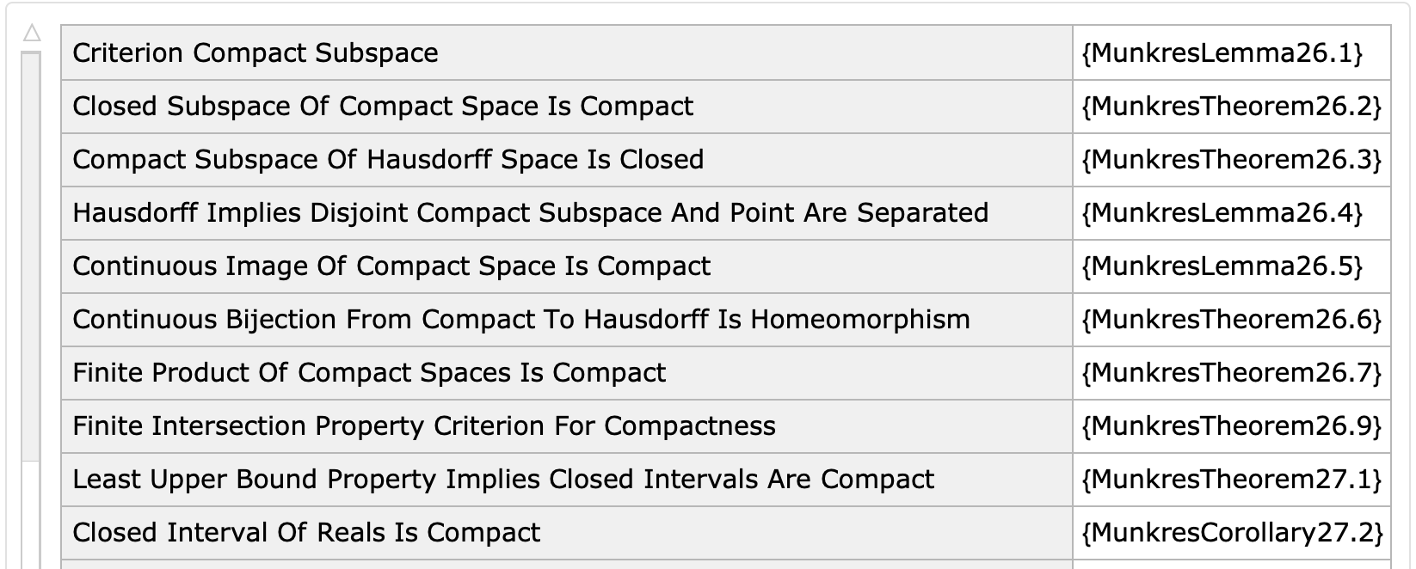Select Least Upper Bound Property Implies Closed Intervals

pos(503,480)
